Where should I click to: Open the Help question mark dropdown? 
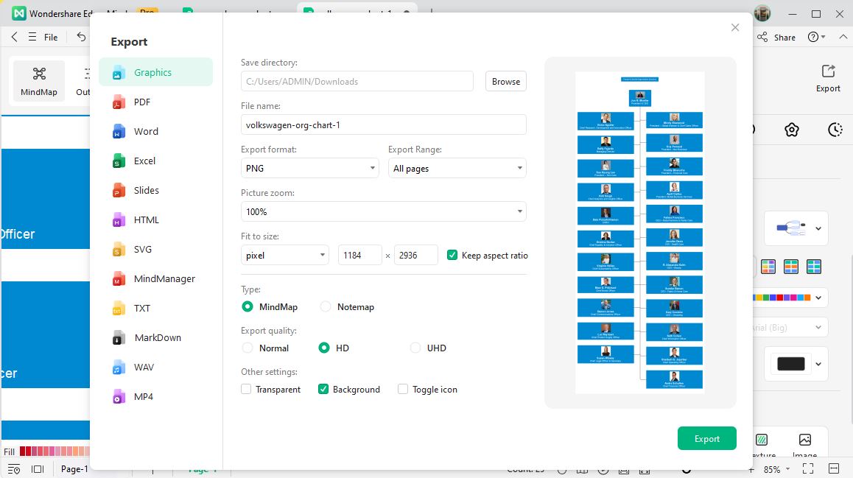[x=816, y=37]
